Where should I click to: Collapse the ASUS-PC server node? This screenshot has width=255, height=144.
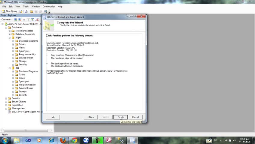point(2,24)
